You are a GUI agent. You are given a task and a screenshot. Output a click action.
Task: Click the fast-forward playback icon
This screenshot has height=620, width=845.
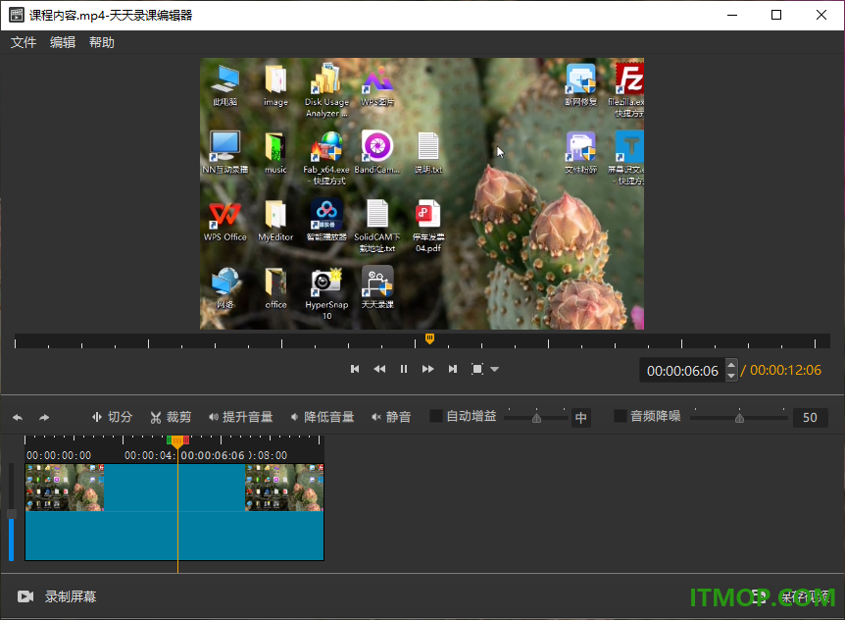tap(427, 369)
